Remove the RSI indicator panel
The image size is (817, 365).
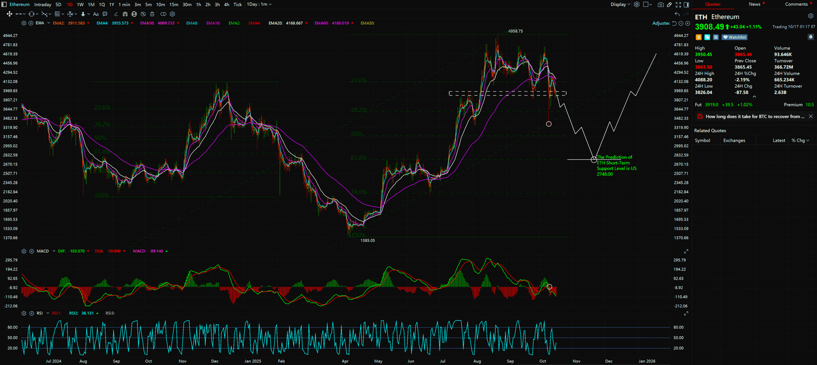(31, 313)
